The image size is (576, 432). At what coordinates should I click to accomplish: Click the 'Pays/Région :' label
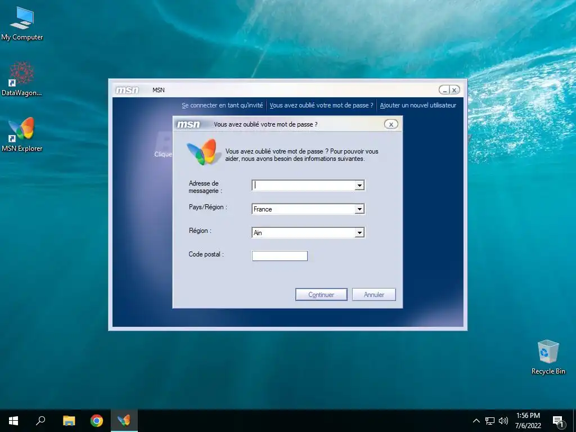208,207
